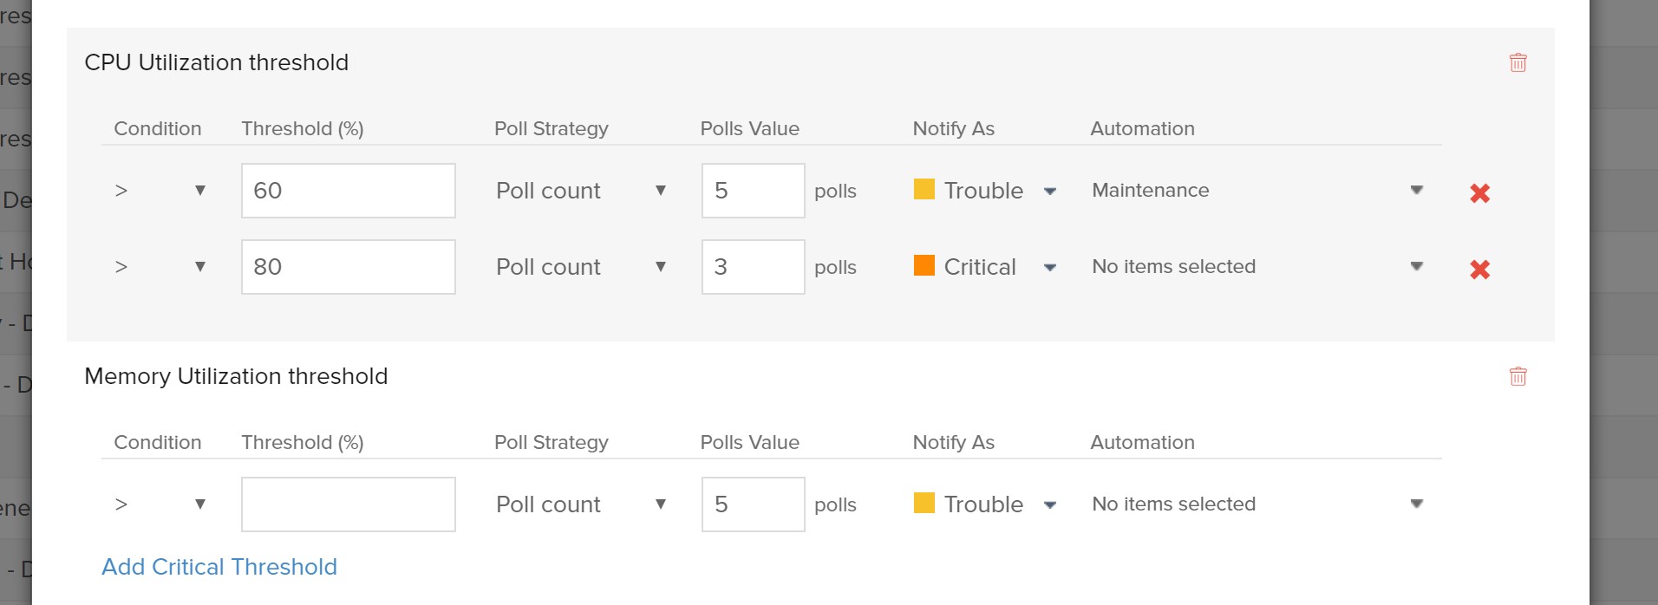Image resolution: width=1658 pixels, height=605 pixels.
Task: Open condition dropdown for CPU 60 threshold
Action: [160, 191]
